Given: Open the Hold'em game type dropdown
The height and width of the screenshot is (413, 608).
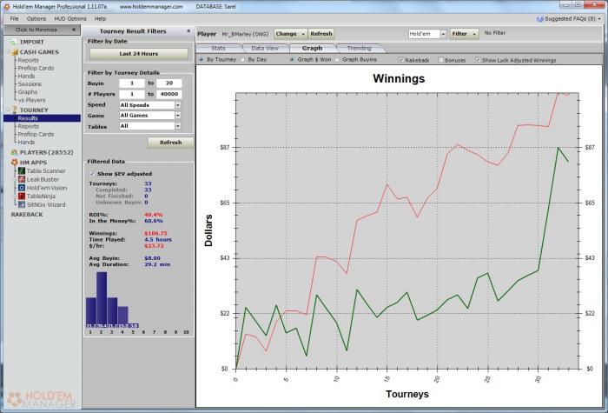Looking at the screenshot, I should point(443,34).
